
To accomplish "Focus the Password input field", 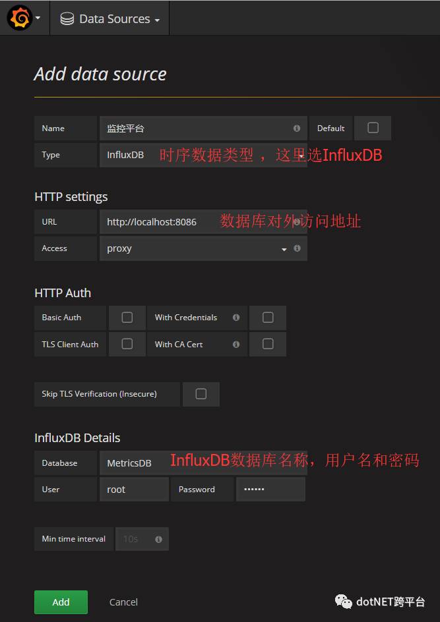I will (271, 490).
